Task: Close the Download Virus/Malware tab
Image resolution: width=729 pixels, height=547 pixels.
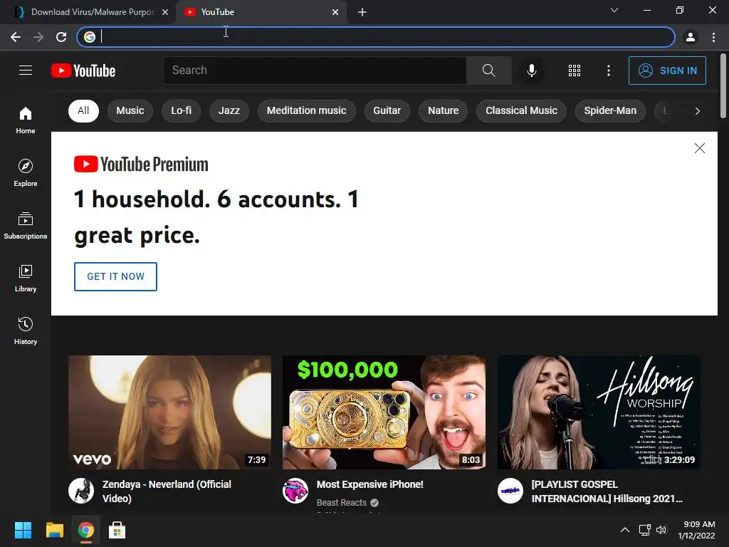Action: [165, 12]
